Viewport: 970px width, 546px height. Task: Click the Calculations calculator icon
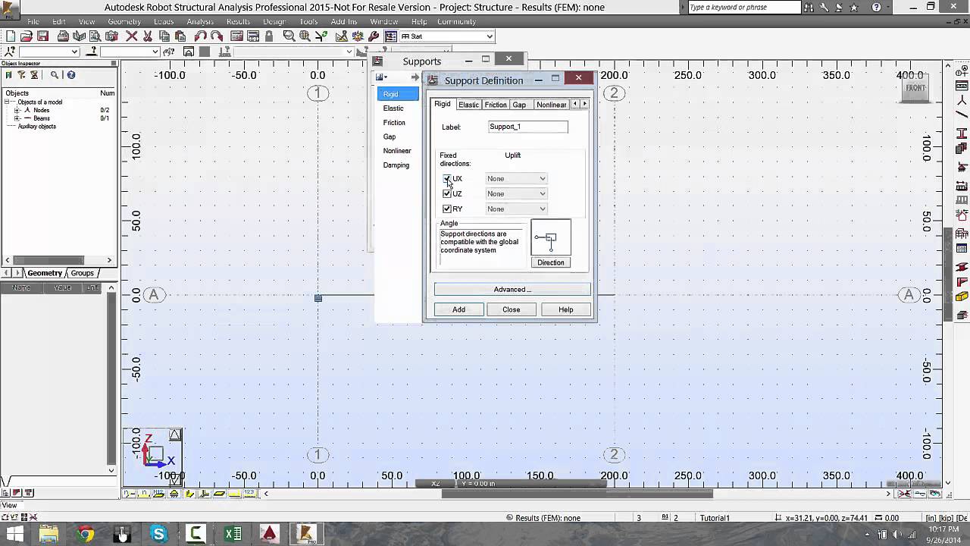pos(236,36)
